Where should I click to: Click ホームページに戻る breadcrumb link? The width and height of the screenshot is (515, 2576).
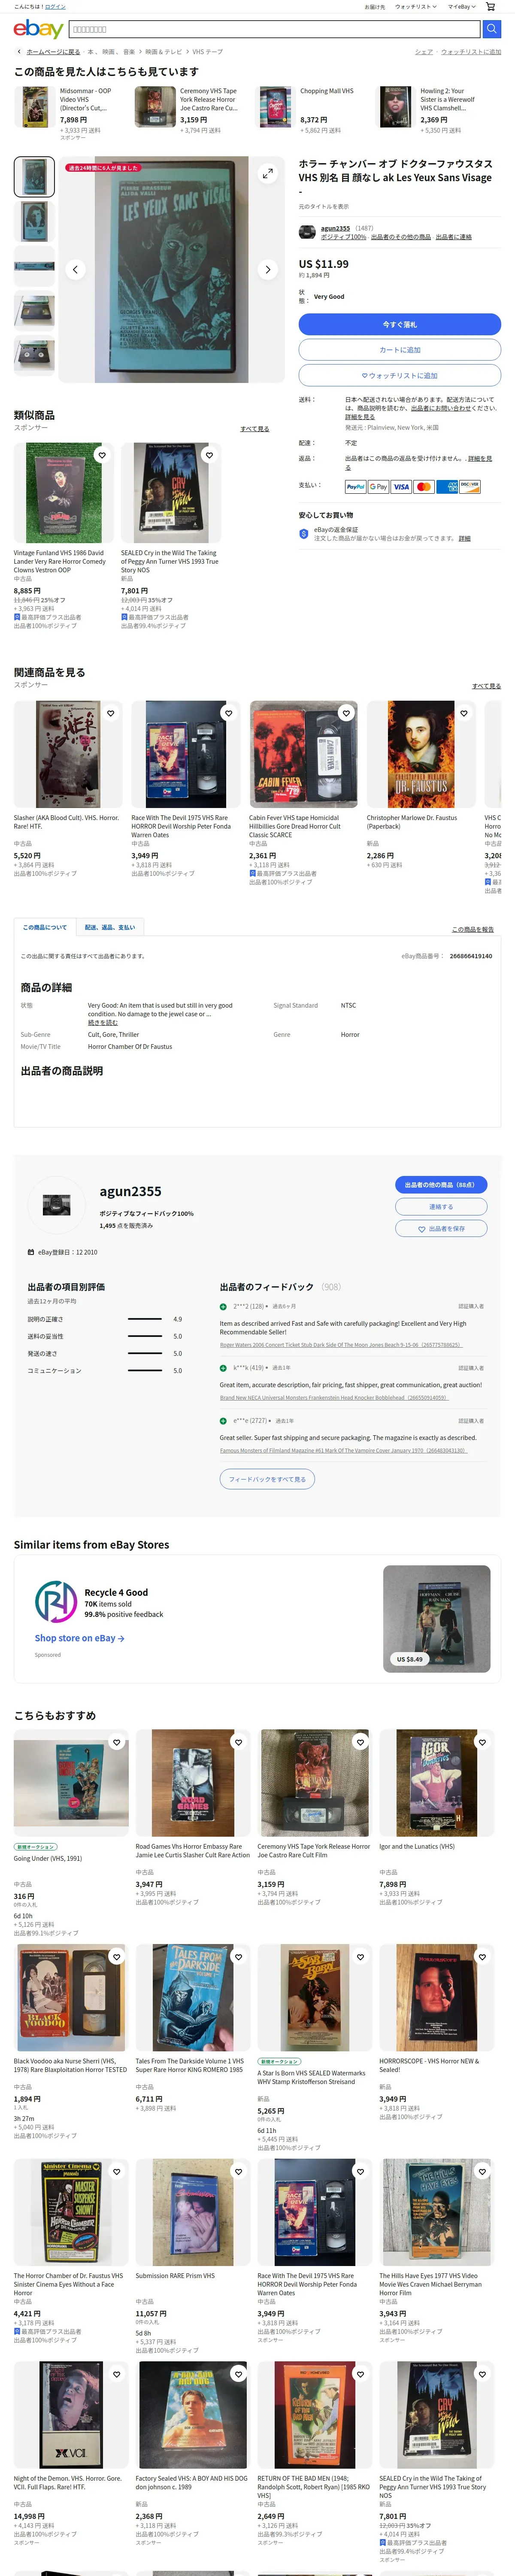click(x=53, y=52)
